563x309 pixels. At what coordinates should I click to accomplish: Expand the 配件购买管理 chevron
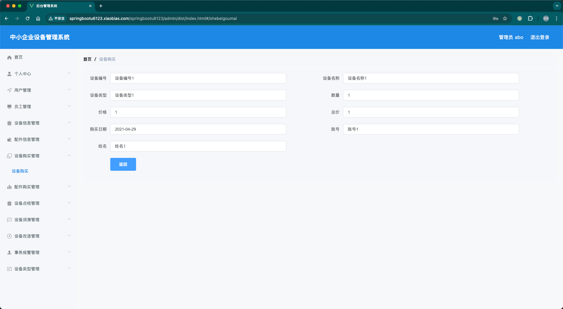pyautogui.click(x=69, y=186)
